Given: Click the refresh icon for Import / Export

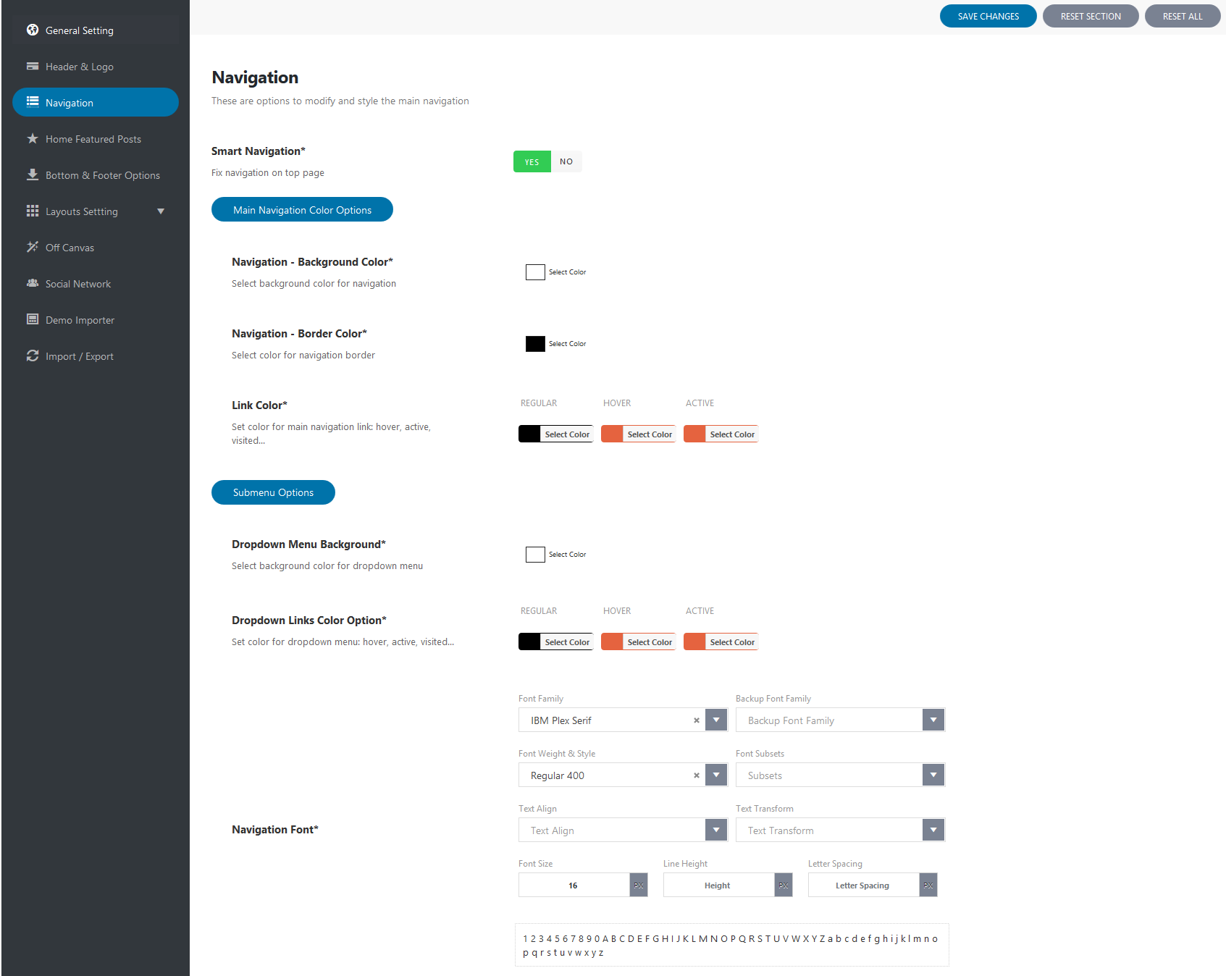Looking at the screenshot, I should tap(33, 356).
